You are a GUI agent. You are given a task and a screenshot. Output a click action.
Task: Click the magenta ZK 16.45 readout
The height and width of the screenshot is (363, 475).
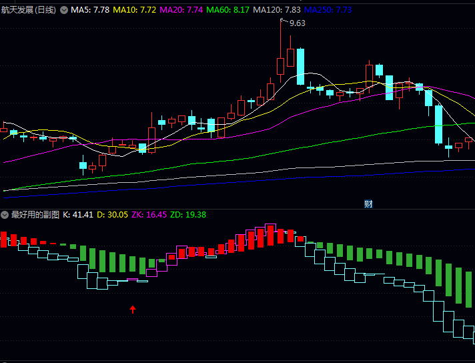(149, 215)
